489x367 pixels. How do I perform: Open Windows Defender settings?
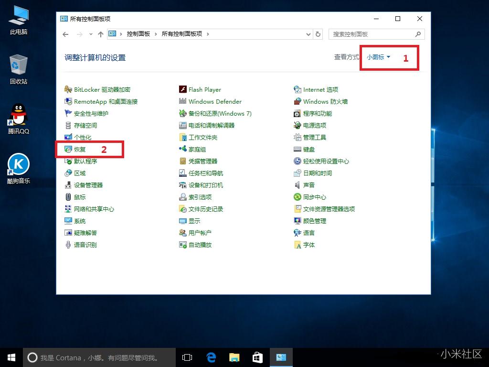pyautogui.click(x=214, y=101)
